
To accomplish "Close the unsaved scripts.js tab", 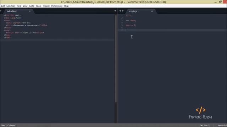I will pyautogui.click(x=152, y=11).
